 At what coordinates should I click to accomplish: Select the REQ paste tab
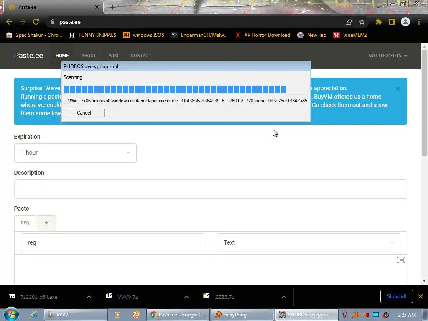pos(25,223)
